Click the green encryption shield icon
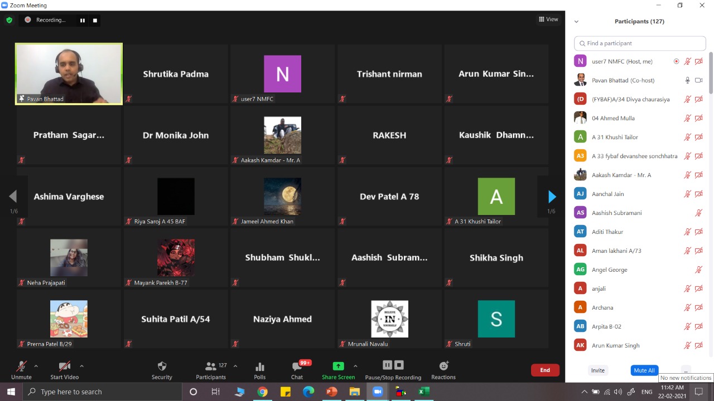The image size is (714, 401). tap(9, 20)
